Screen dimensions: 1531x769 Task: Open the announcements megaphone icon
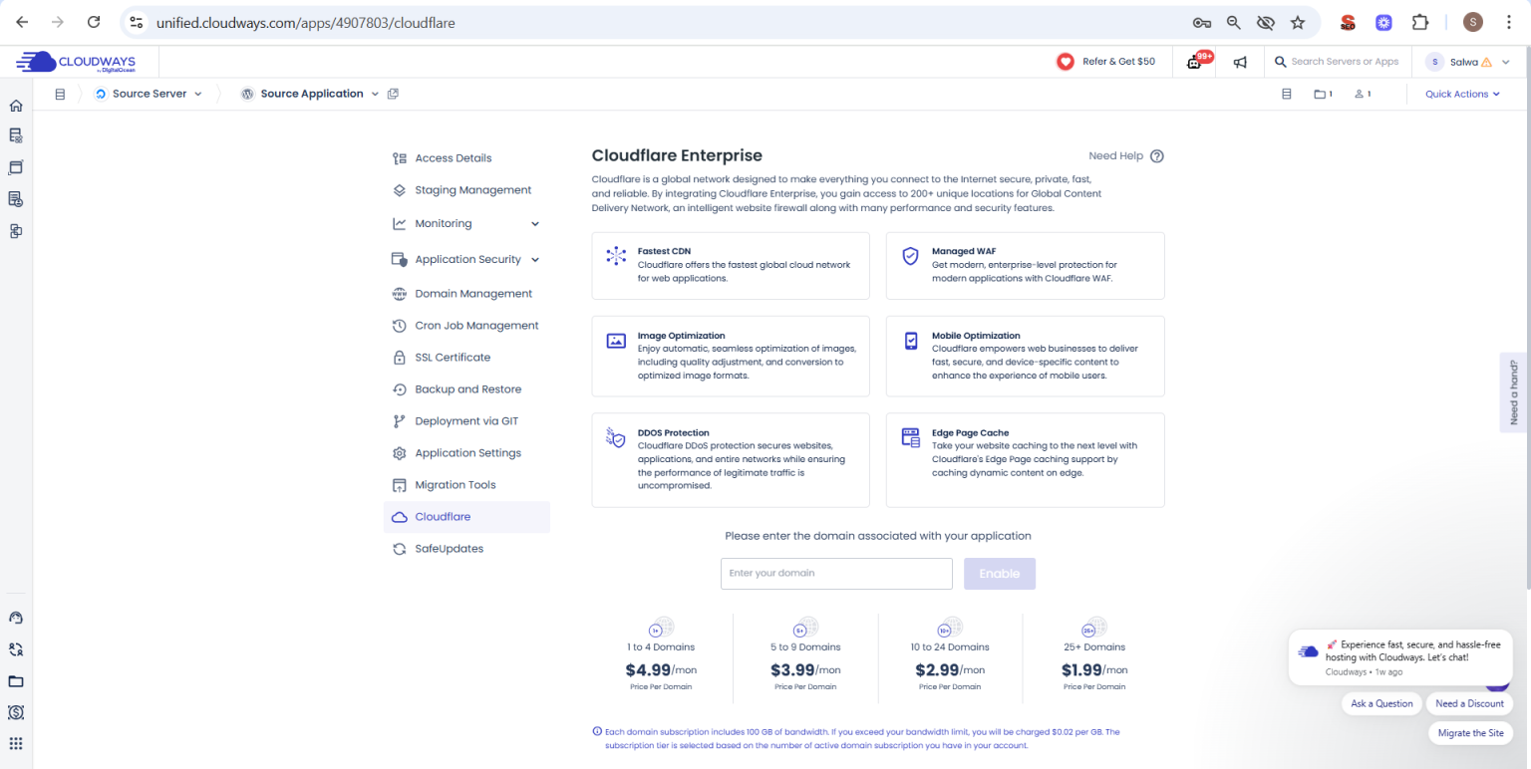[x=1240, y=62]
